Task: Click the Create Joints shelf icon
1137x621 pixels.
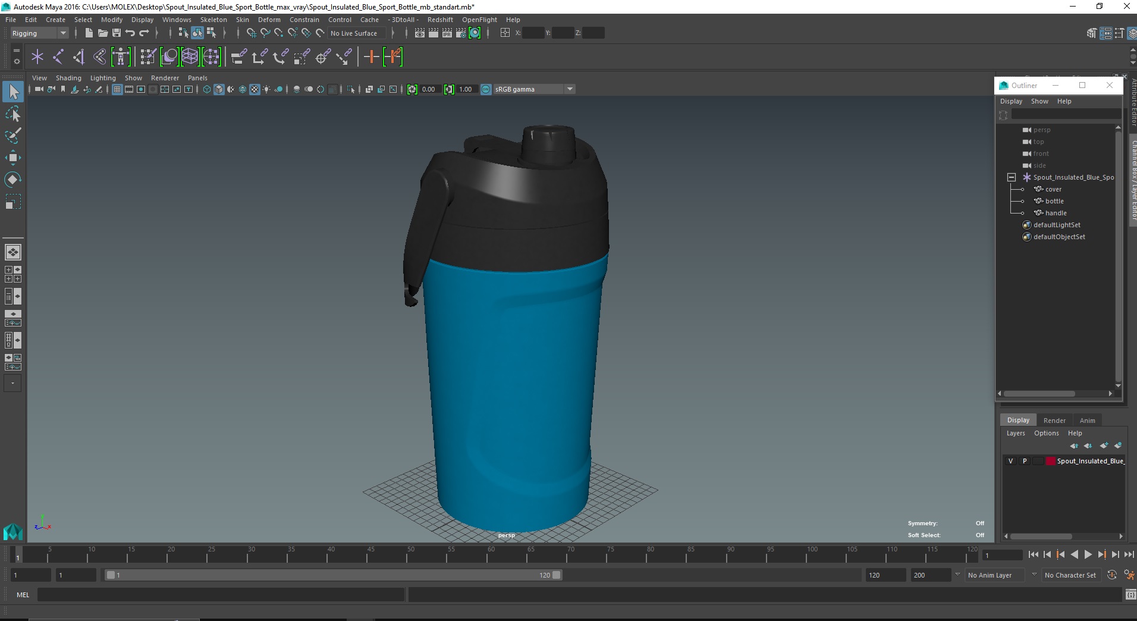Action: pos(58,57)
